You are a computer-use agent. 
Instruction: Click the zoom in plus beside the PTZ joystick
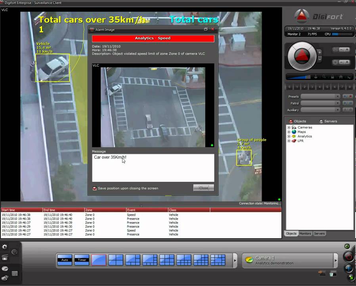tap(320, 52)
